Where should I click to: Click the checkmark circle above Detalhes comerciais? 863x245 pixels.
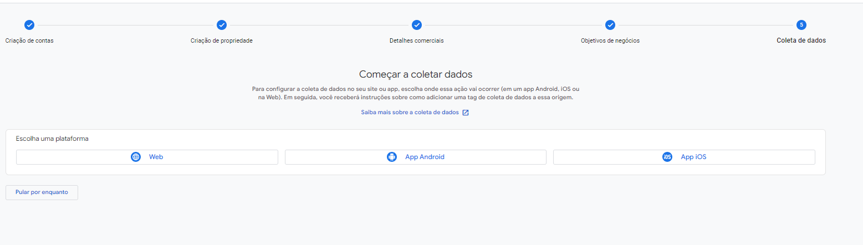pyautogui.click(x=417, y=25)
